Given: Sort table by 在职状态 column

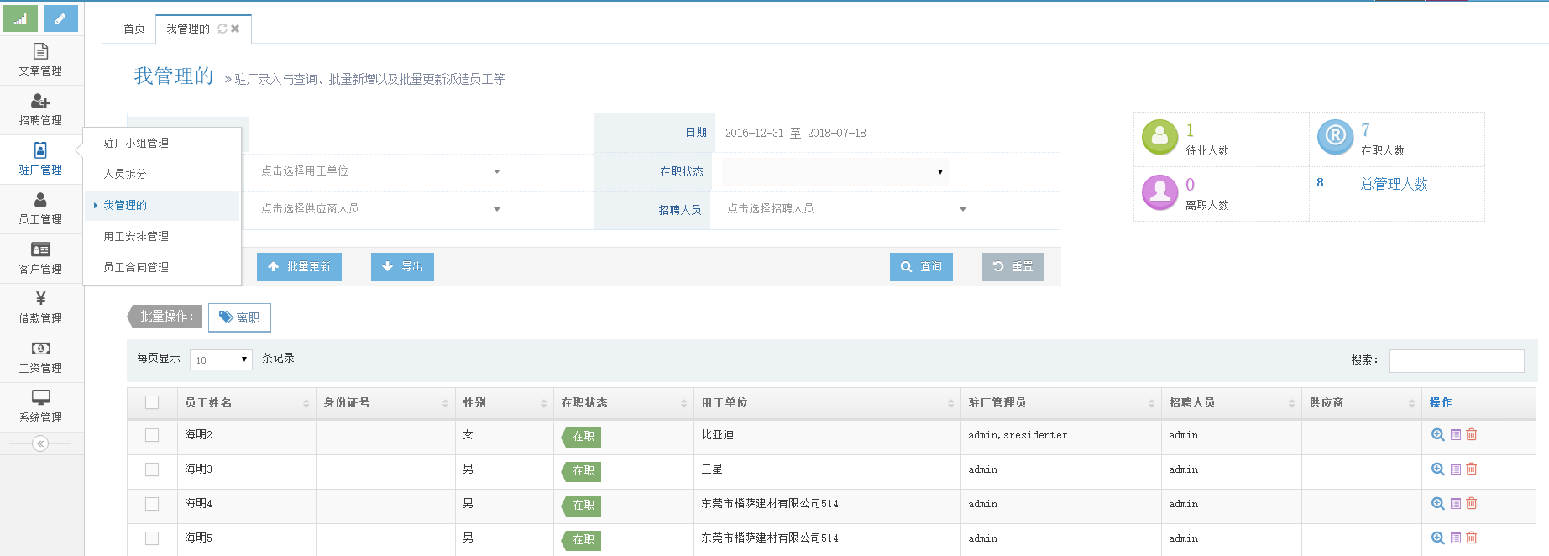Looking at the screenshot, I should tap(624, 403).
